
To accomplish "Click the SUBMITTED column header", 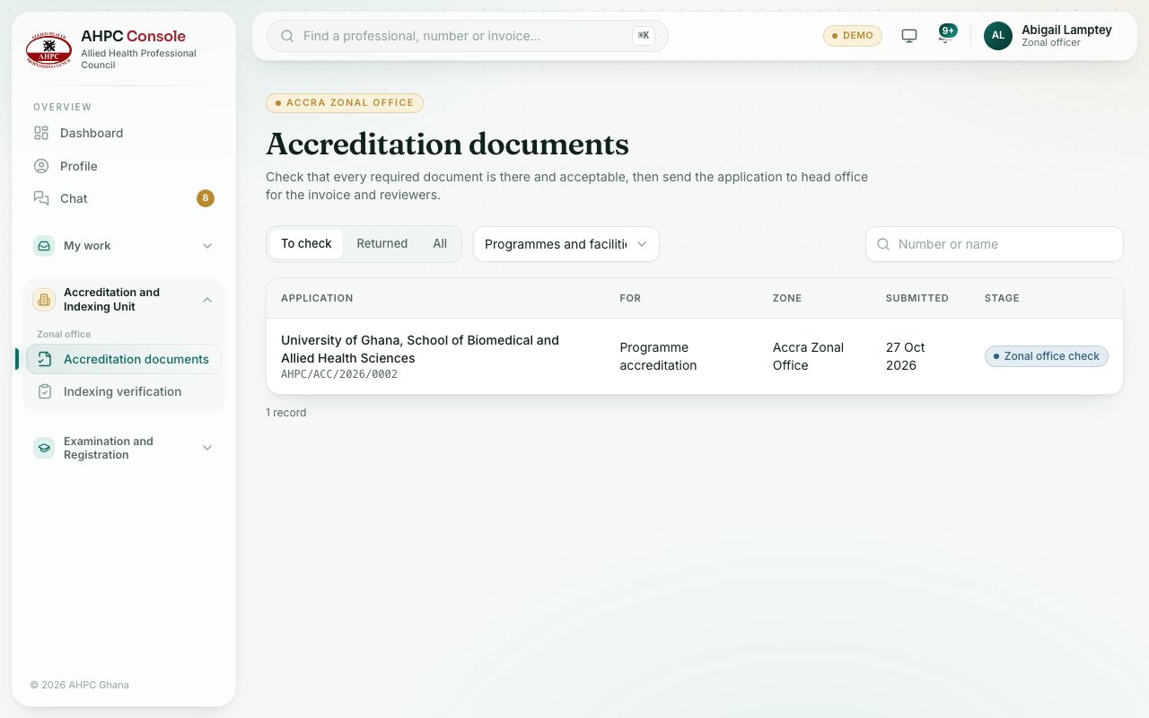I will click(x=917, y=298).
